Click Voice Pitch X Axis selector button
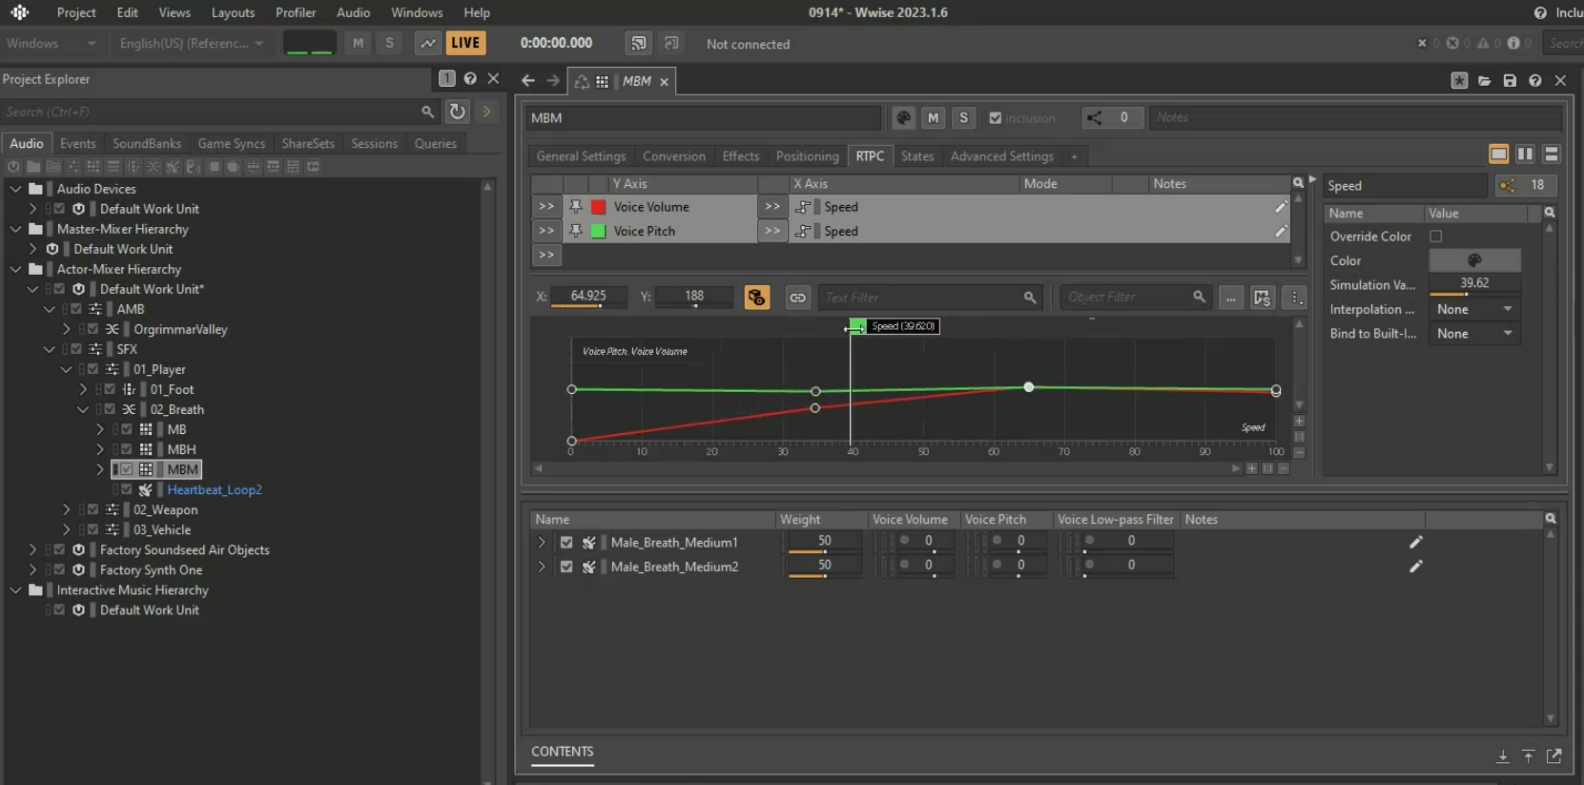1584x785 pixels. tap(772, 231)
